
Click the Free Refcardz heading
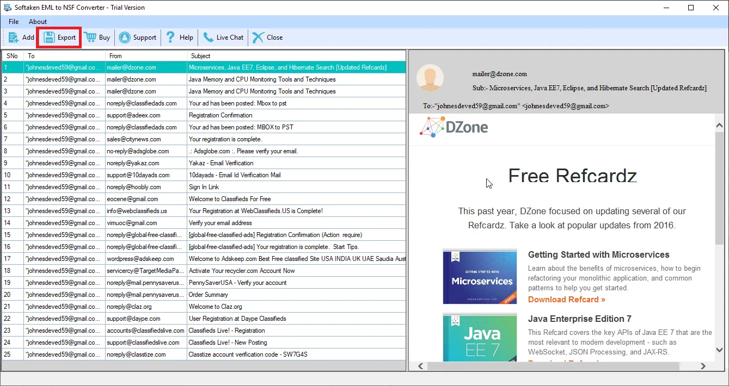(x=572, y=175)
